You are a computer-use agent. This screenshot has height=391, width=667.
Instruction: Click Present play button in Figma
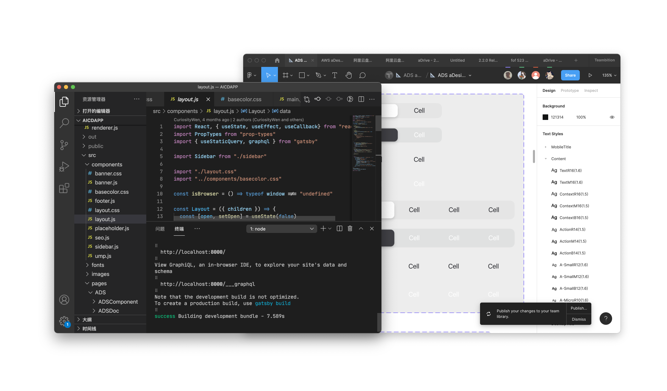click(x=590, y=75)
